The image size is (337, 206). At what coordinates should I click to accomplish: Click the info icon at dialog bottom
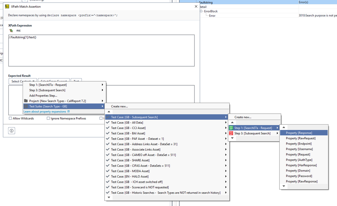11,131
